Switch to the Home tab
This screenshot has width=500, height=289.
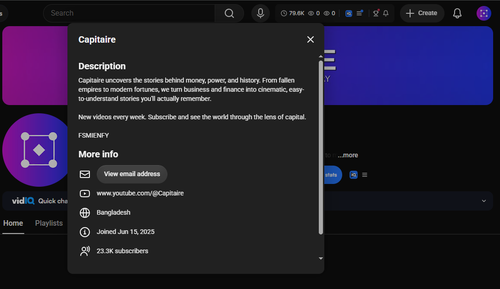pyautogui.click(x=13, y=223)
